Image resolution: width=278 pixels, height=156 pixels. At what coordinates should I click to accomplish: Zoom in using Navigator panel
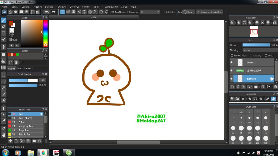pyautogui.click(x=239, y=23)
